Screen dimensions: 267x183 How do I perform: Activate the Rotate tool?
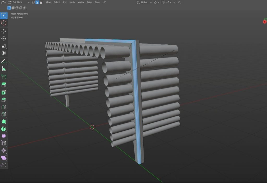[4, 38]
